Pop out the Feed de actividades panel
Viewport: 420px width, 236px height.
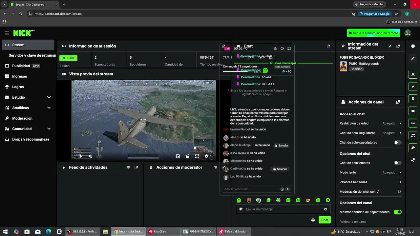tap(136, 167)
